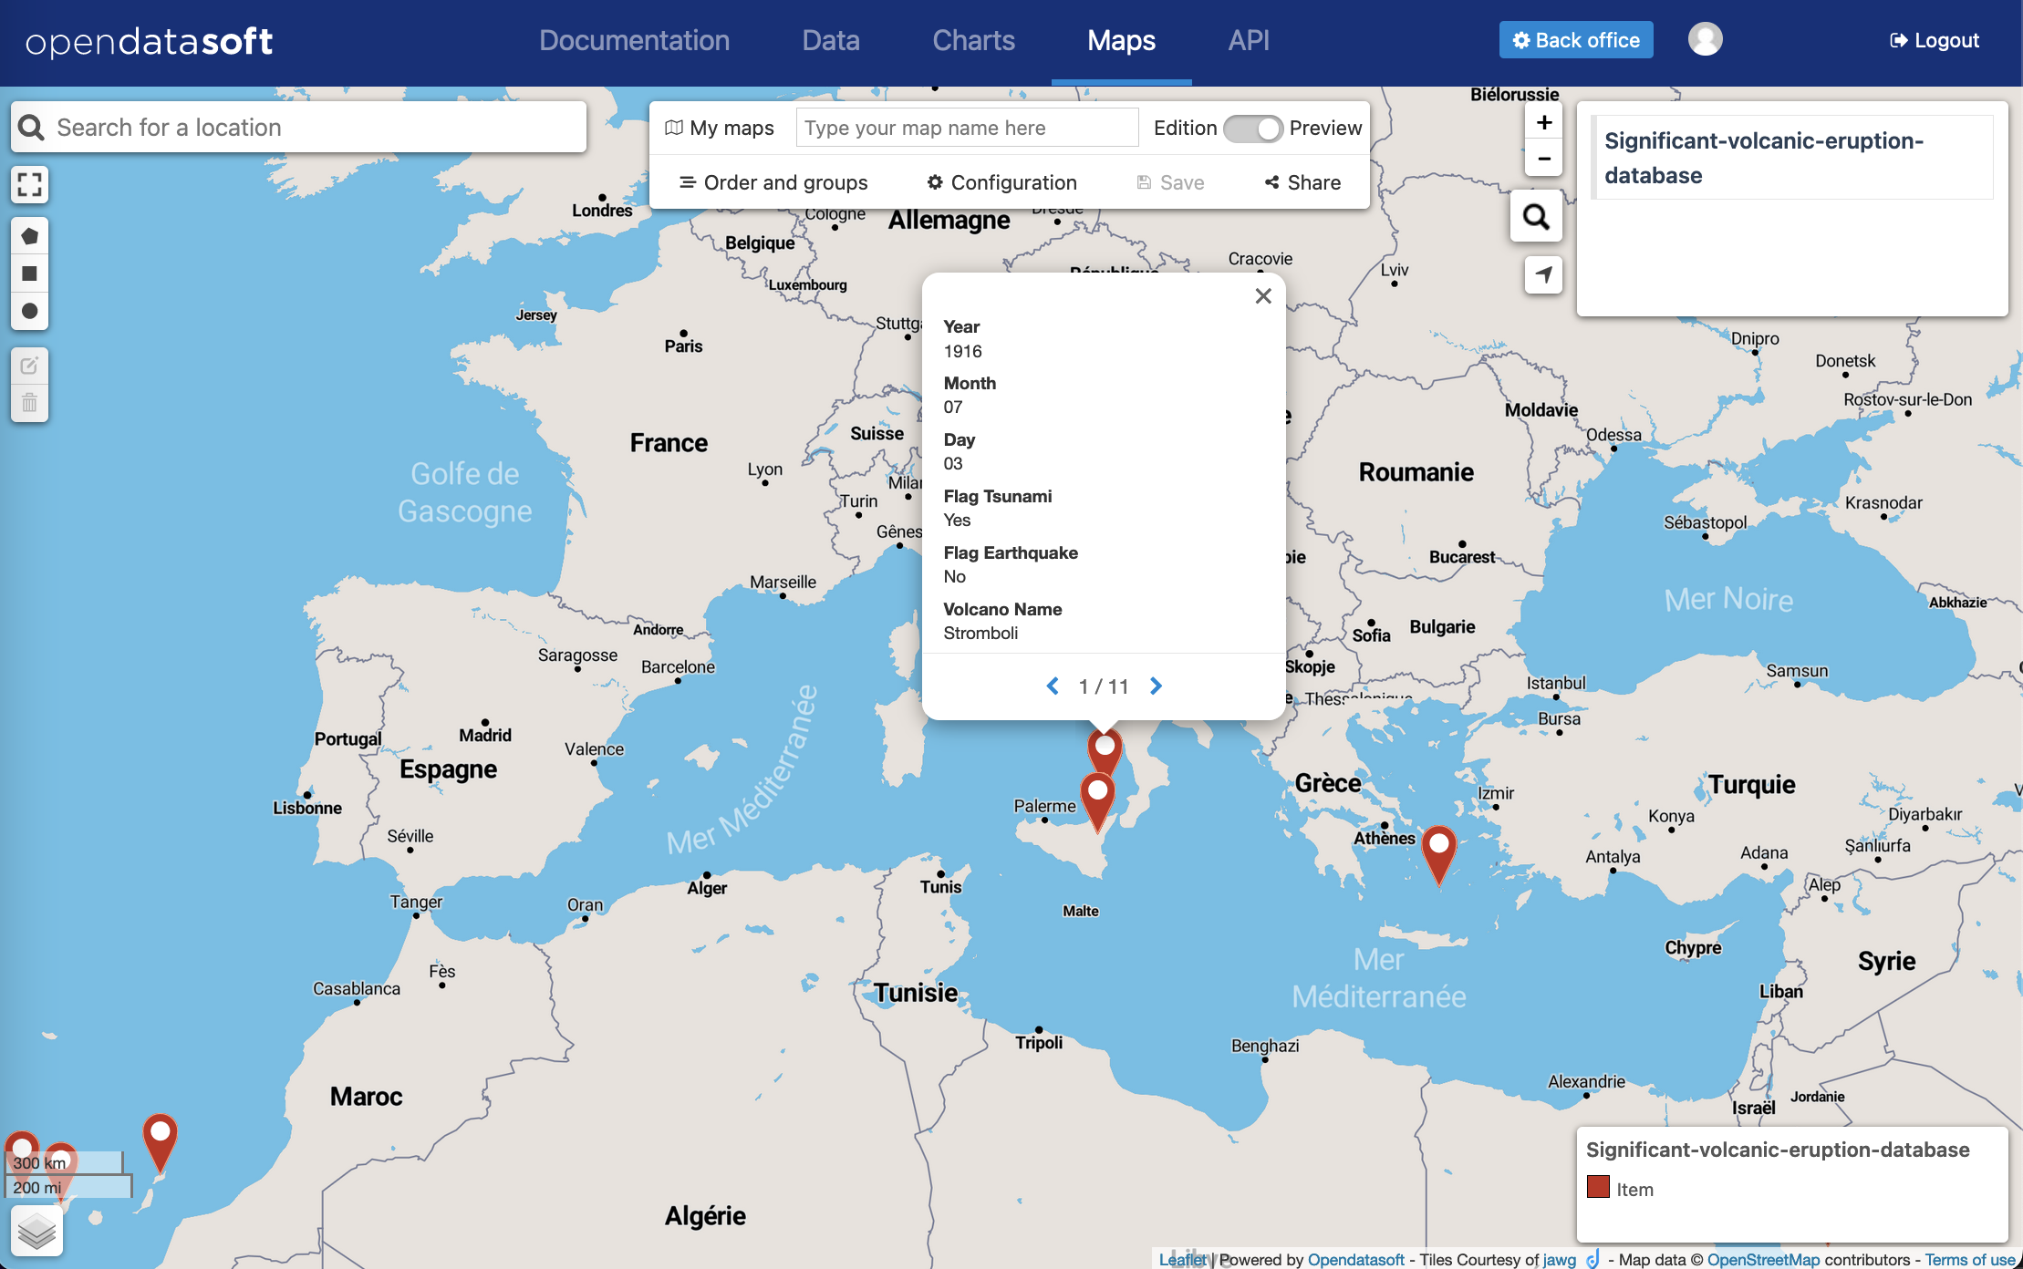The height and width of the screenshot is (1269, 2023).
Task: Go to next record in popup
Action: (x=1156, y=686)
